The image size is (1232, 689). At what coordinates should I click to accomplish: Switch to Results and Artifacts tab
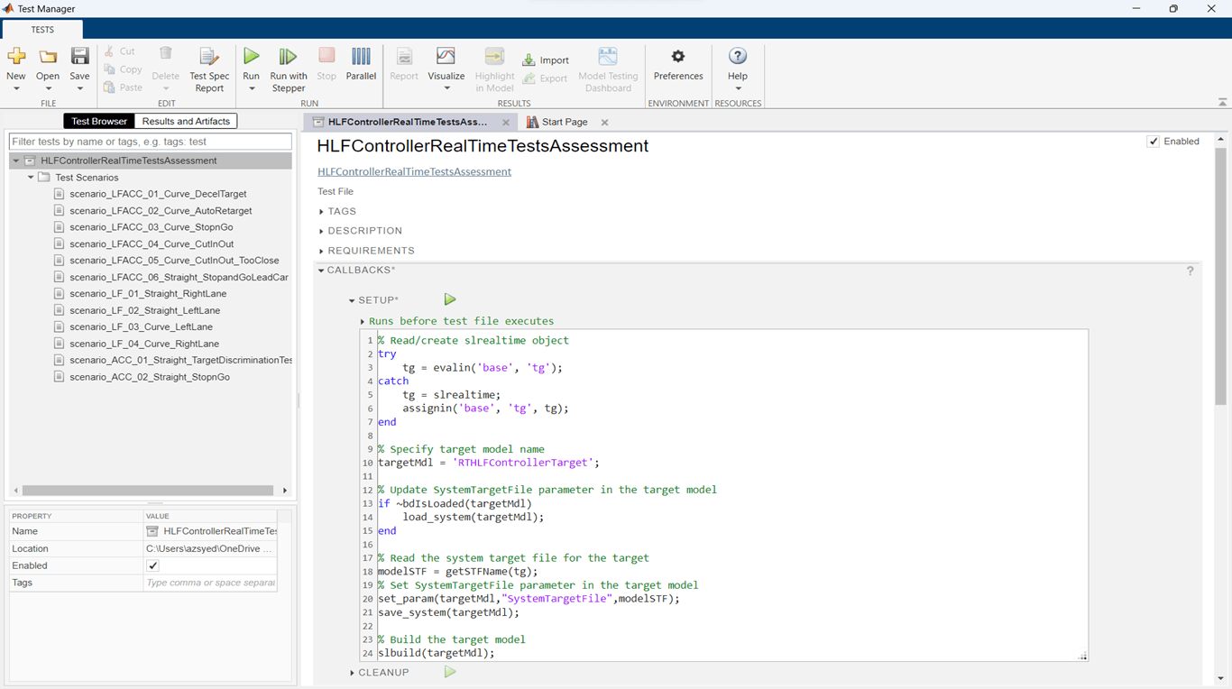tap(186, 121)
